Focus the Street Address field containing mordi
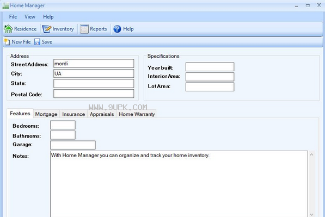Image resolution: width=325 pixels, height=217 pixels. click(94, 64)
